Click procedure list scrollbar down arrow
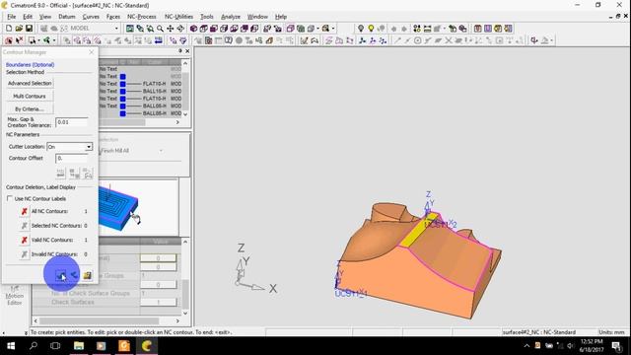Screen dimensions: 631x355 click(185, 114)
